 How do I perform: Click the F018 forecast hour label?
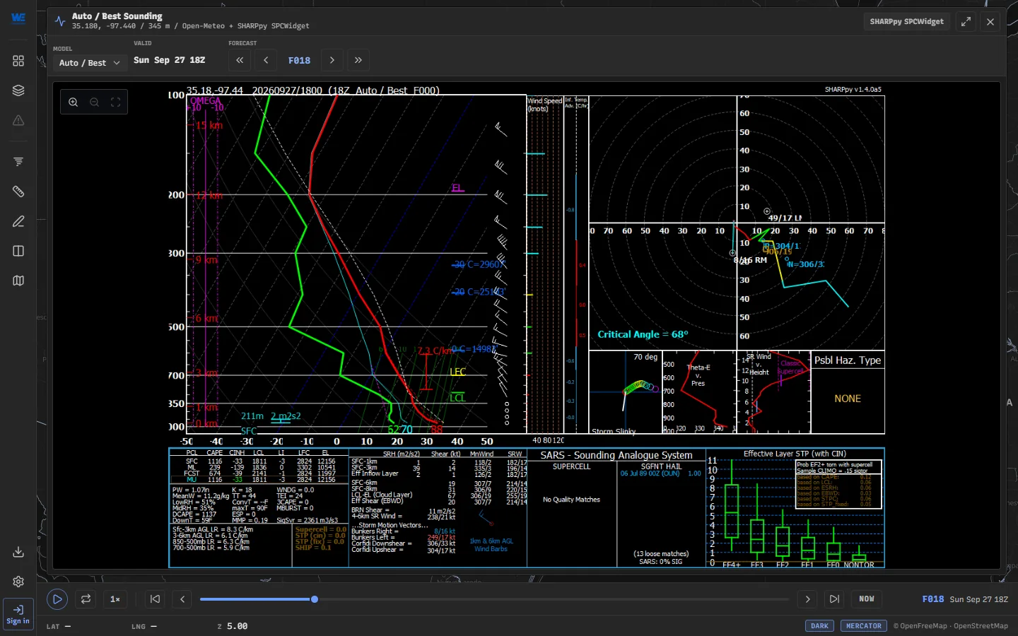(300, 61)
